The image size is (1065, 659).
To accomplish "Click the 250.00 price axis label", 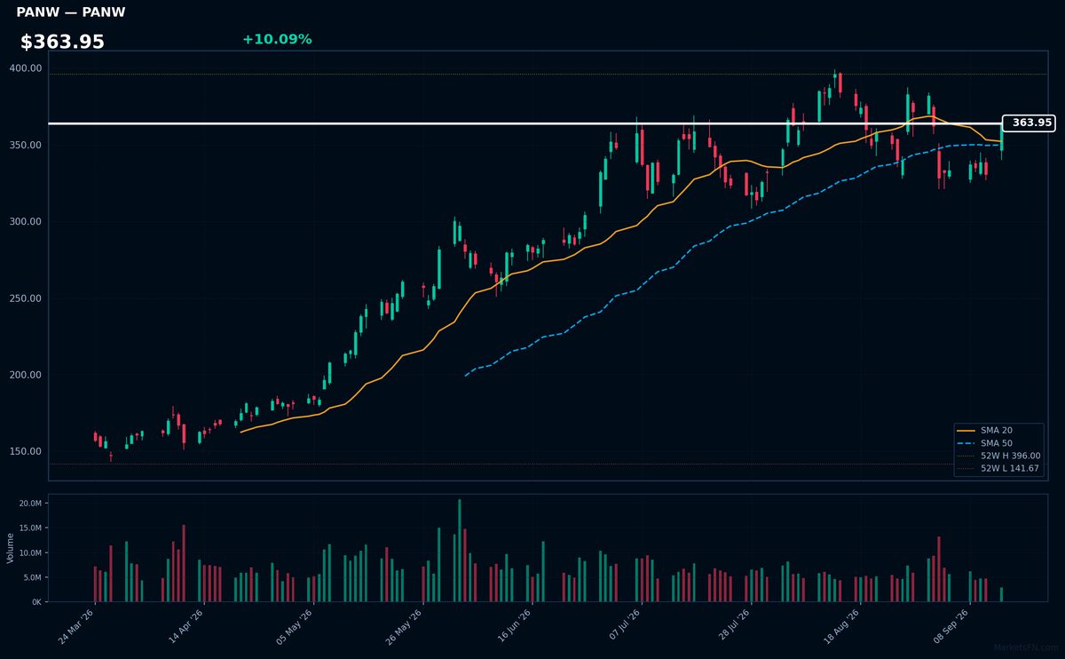I will click(26, 298).
